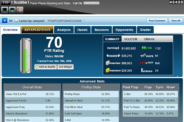This screenshot has width=184, height=122.
Task: Click the BotScore value 24
Action: [x=157, y=71]
